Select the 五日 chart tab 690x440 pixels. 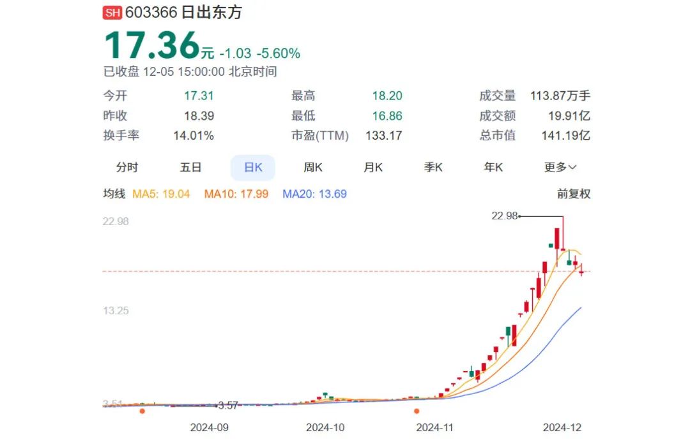click(190, 168)
